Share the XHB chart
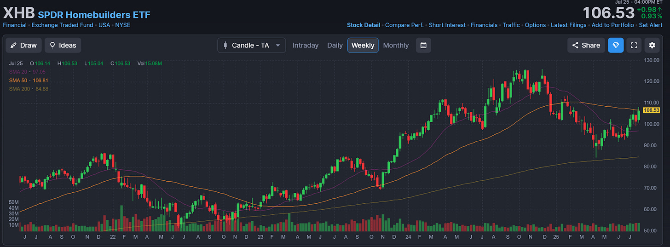Image resolution: width=670 pixels, height=247 pixels. click(x=586, y=45)
